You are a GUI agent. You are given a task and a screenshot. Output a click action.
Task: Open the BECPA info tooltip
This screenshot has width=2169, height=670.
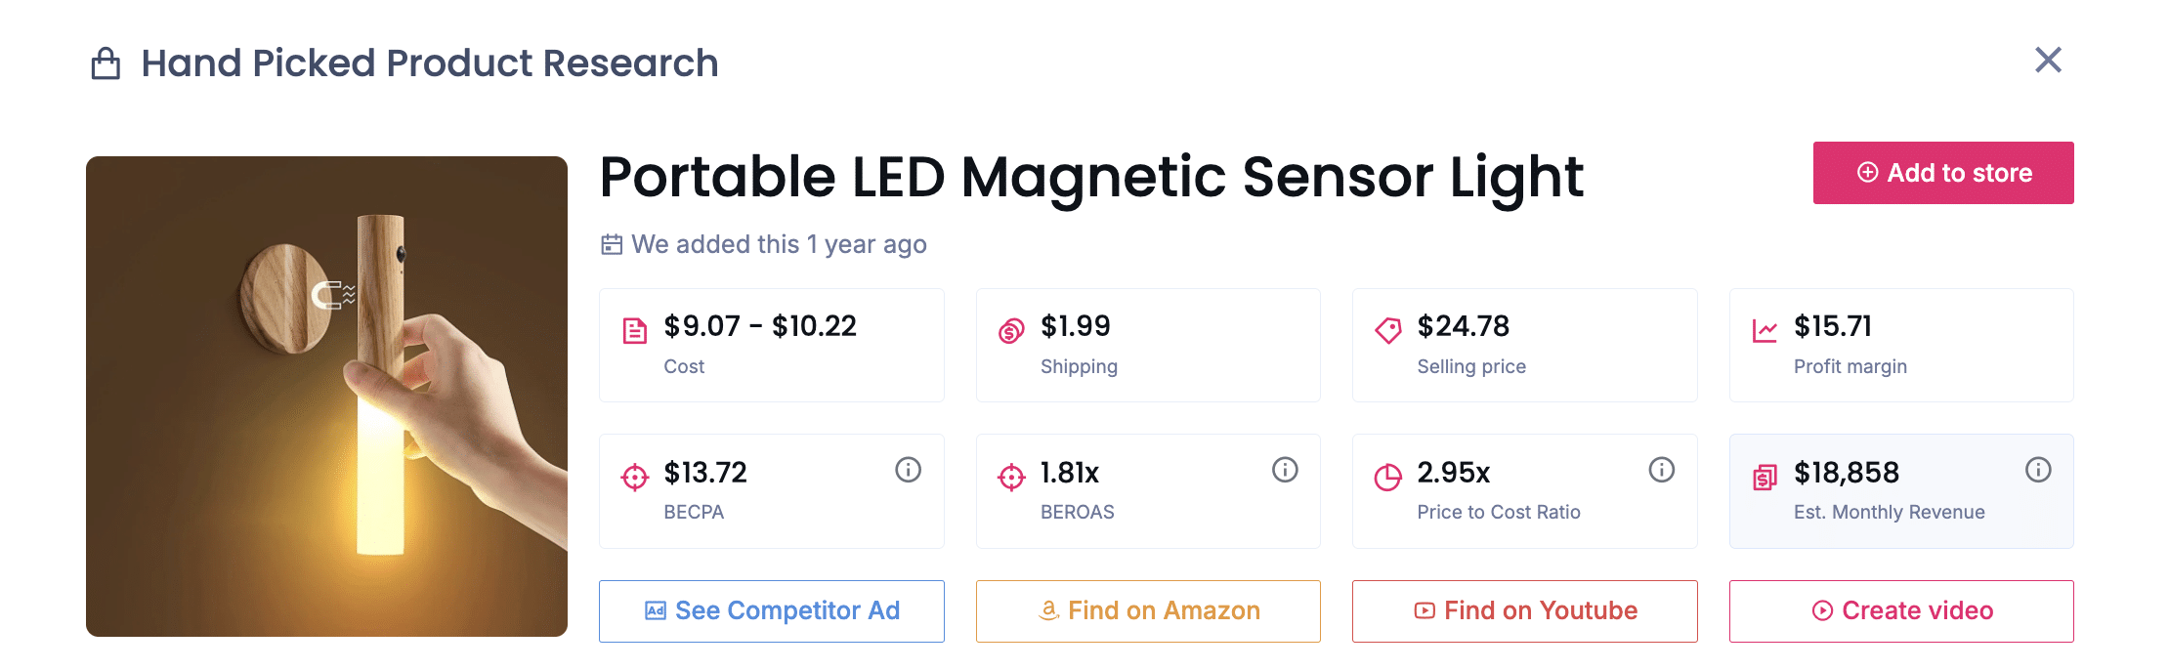click(x=909, y=470)
